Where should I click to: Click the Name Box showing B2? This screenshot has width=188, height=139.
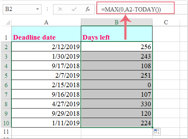coord(22,9)
